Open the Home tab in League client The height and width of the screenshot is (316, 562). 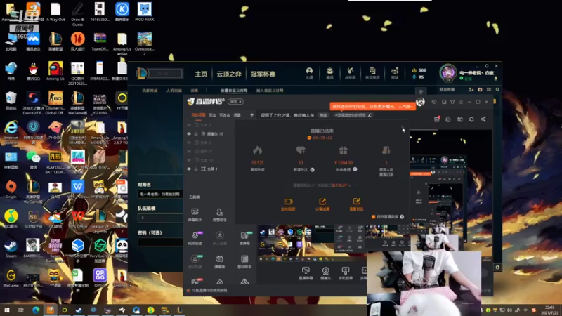pyautogui.click(x=201, y=74)
